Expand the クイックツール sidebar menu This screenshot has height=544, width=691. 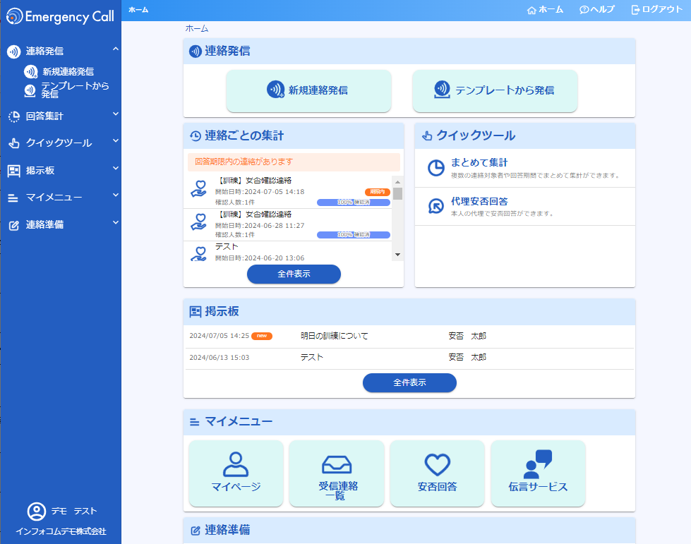[x=116, y=141]
